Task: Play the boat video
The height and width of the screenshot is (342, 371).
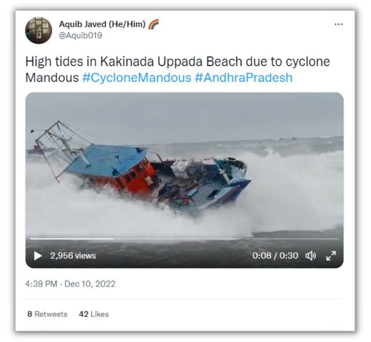Action: (38, 255)
